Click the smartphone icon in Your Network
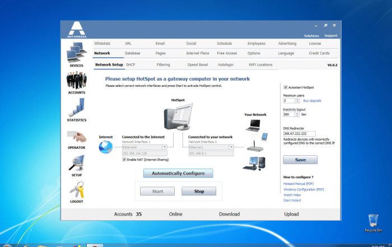This screenshot has height=247, width=392. tap(264, 137)
